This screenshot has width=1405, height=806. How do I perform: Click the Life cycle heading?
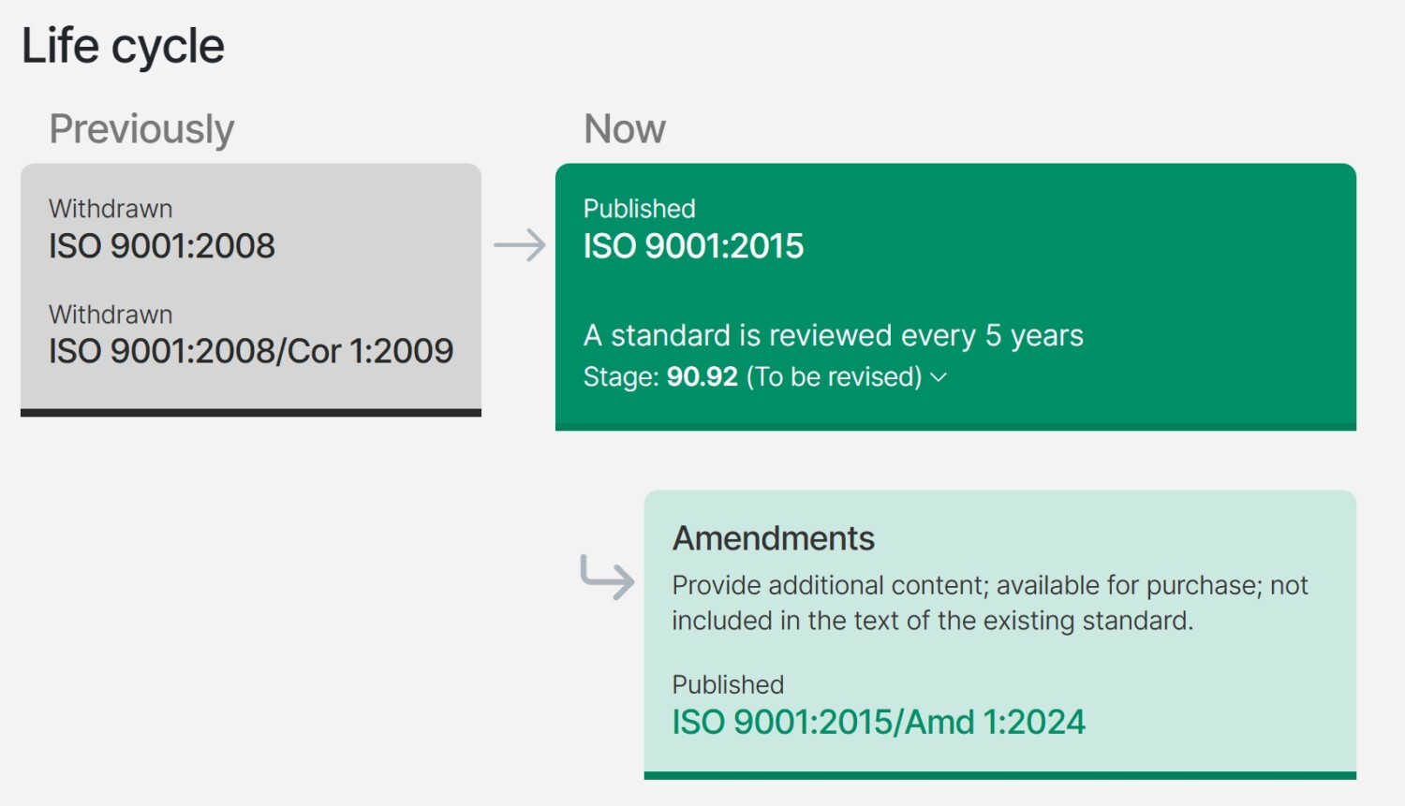click(123, 46)
